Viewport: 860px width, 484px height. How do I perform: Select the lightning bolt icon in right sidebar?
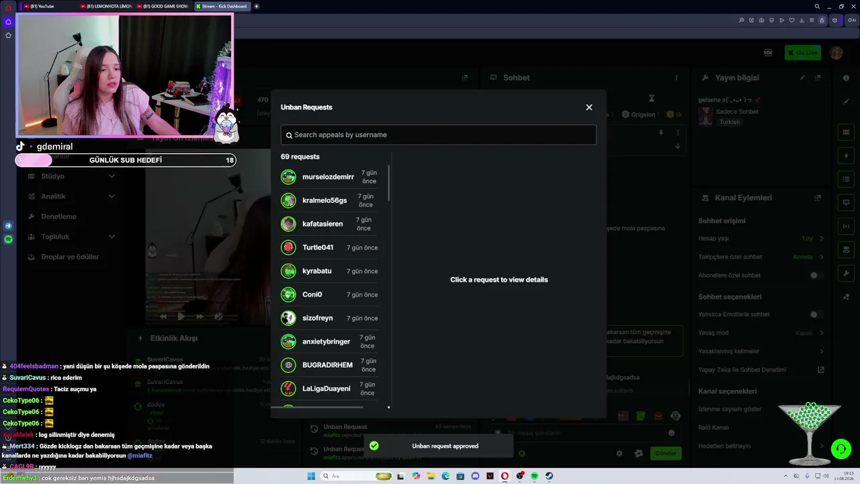[846, 156]
